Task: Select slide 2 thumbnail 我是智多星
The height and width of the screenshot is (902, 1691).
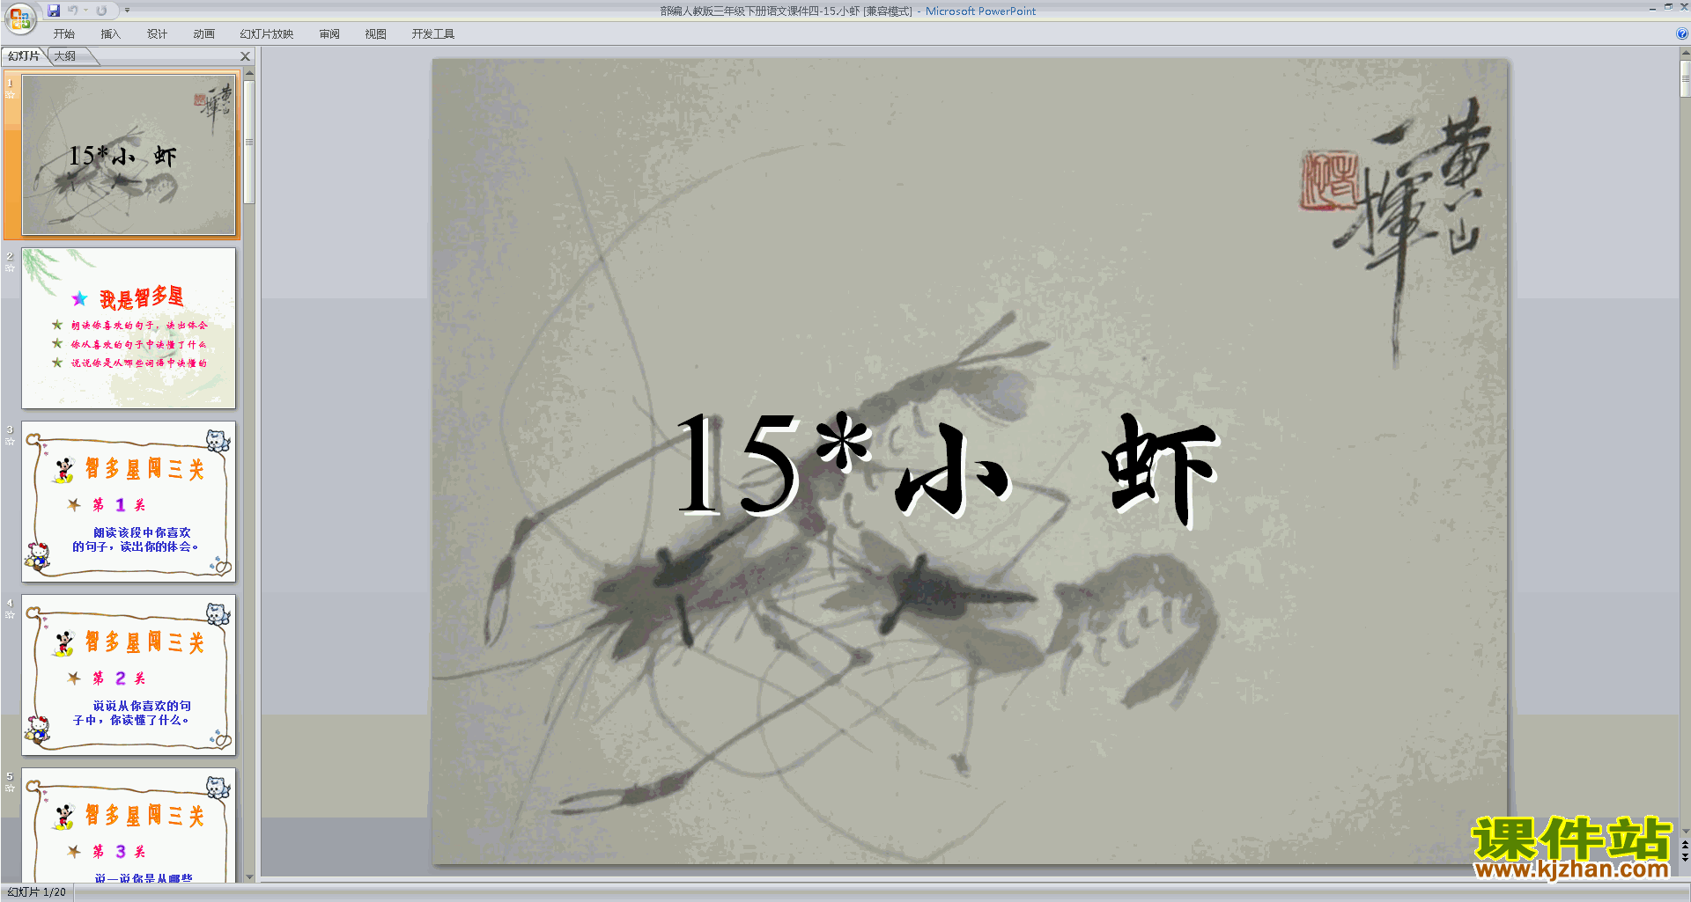Action: click(129, 328)
